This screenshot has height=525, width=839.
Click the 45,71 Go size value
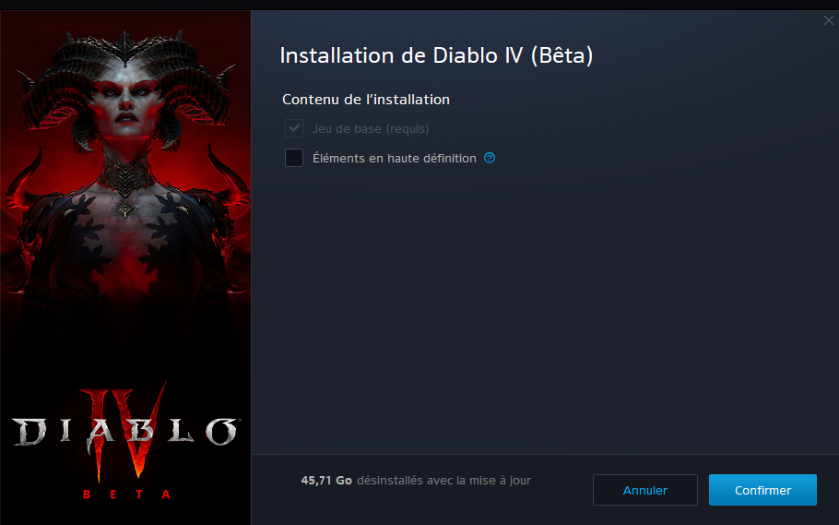pos(326,481)
